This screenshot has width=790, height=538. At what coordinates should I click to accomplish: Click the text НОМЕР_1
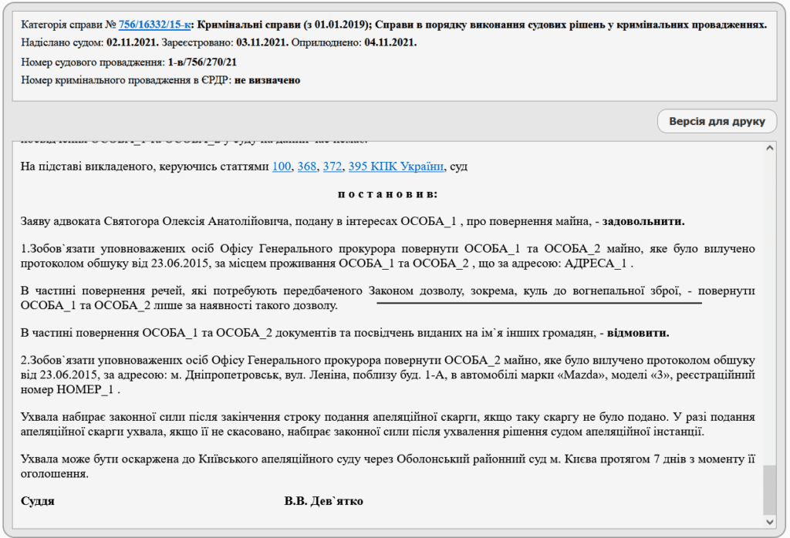(x=85, y=390)
